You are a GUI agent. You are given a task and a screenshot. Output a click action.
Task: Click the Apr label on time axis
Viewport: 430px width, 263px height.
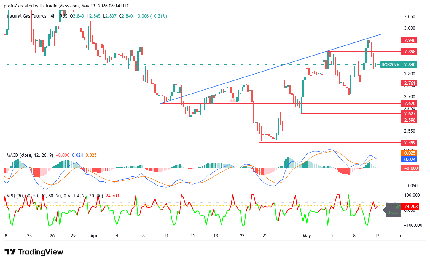pos(94,236)
